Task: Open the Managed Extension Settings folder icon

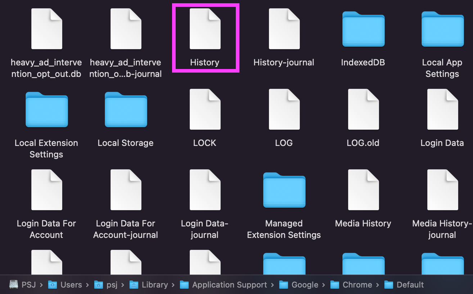Action: click(x=284, y=190)
